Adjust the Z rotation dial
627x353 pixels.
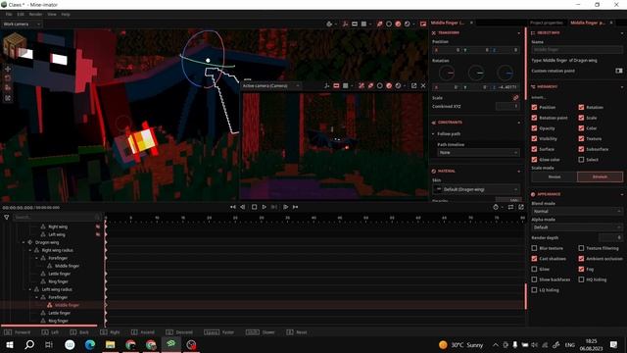point(506,74)
